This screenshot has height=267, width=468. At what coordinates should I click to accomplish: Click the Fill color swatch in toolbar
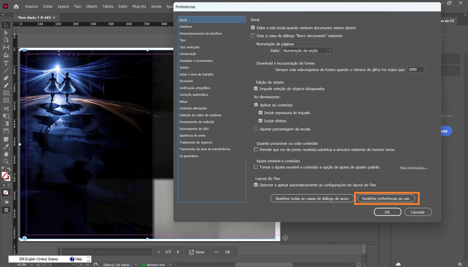point(5,175)
